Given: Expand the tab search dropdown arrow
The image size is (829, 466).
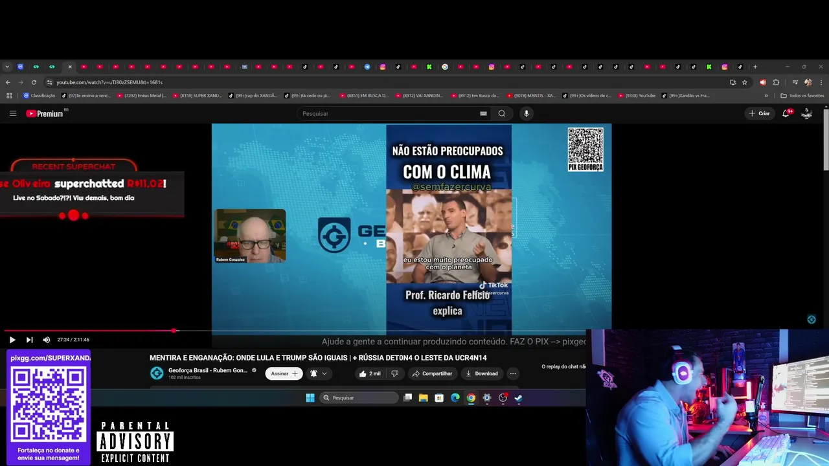Looking at the screenshot, I should click(7, 67).
